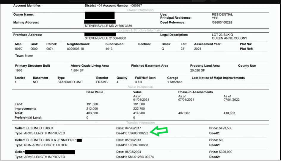Select the Transfer Information section header
Screen dimensions: 281x162
click(x=140, y=123)
